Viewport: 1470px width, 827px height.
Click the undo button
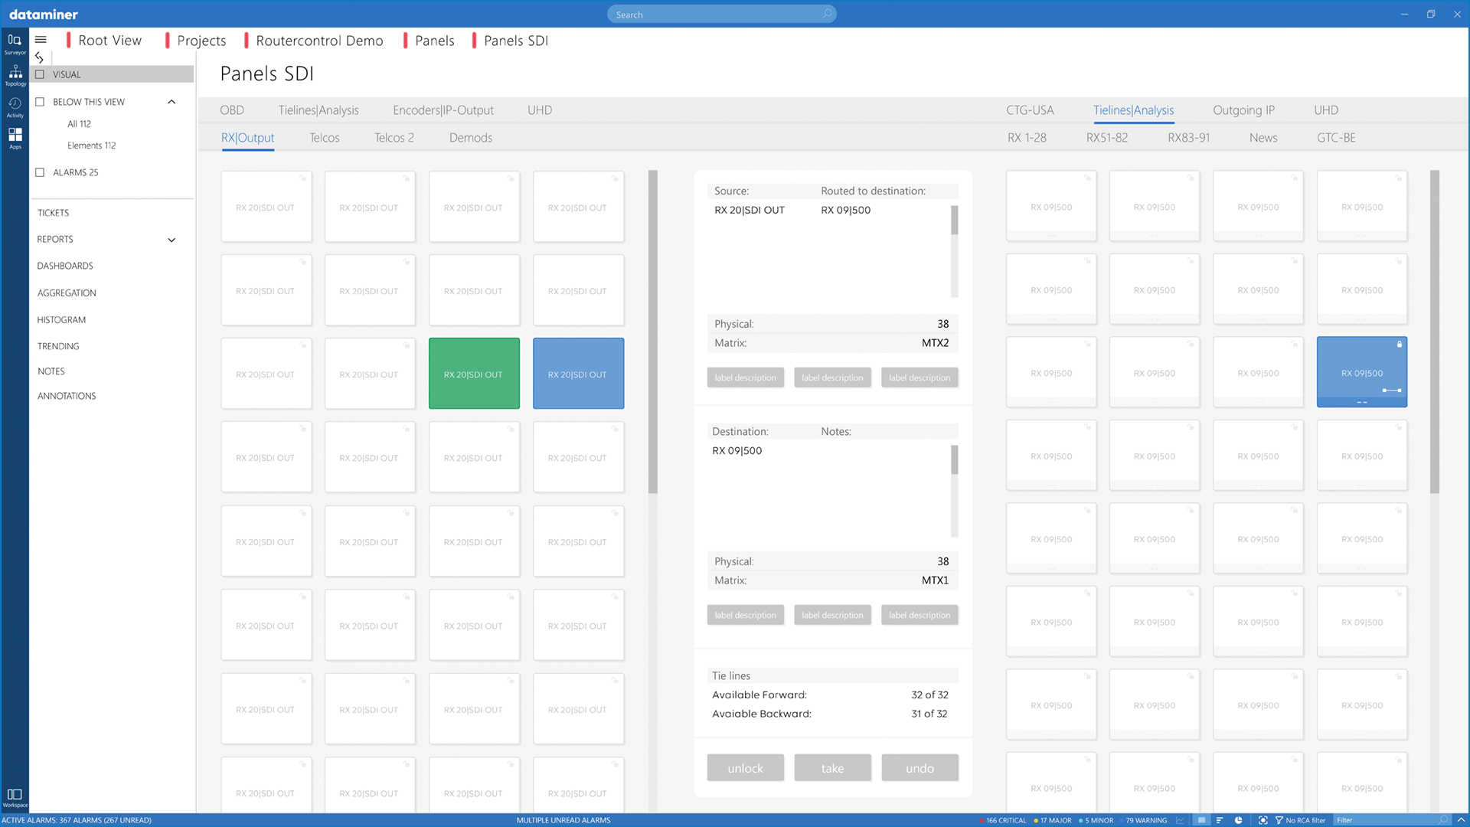tap(920, 768)
